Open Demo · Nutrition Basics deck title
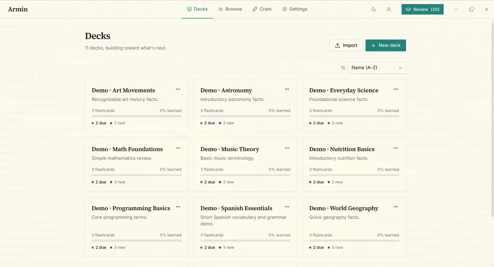 (x=342, y=149)
